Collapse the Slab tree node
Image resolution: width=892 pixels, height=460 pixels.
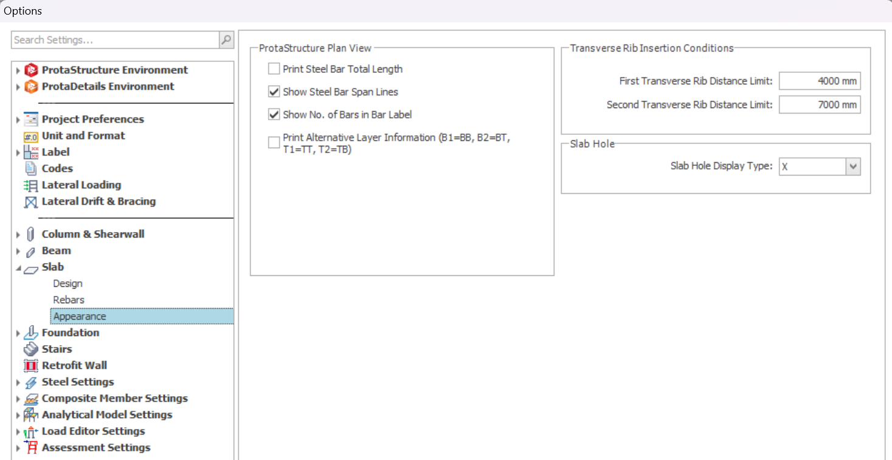tap(18, 268)
